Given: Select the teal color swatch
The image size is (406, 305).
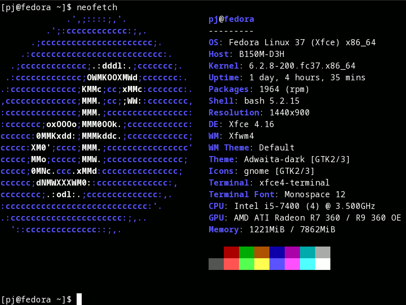Looking at the screenshot, I should tap(308, 252).
